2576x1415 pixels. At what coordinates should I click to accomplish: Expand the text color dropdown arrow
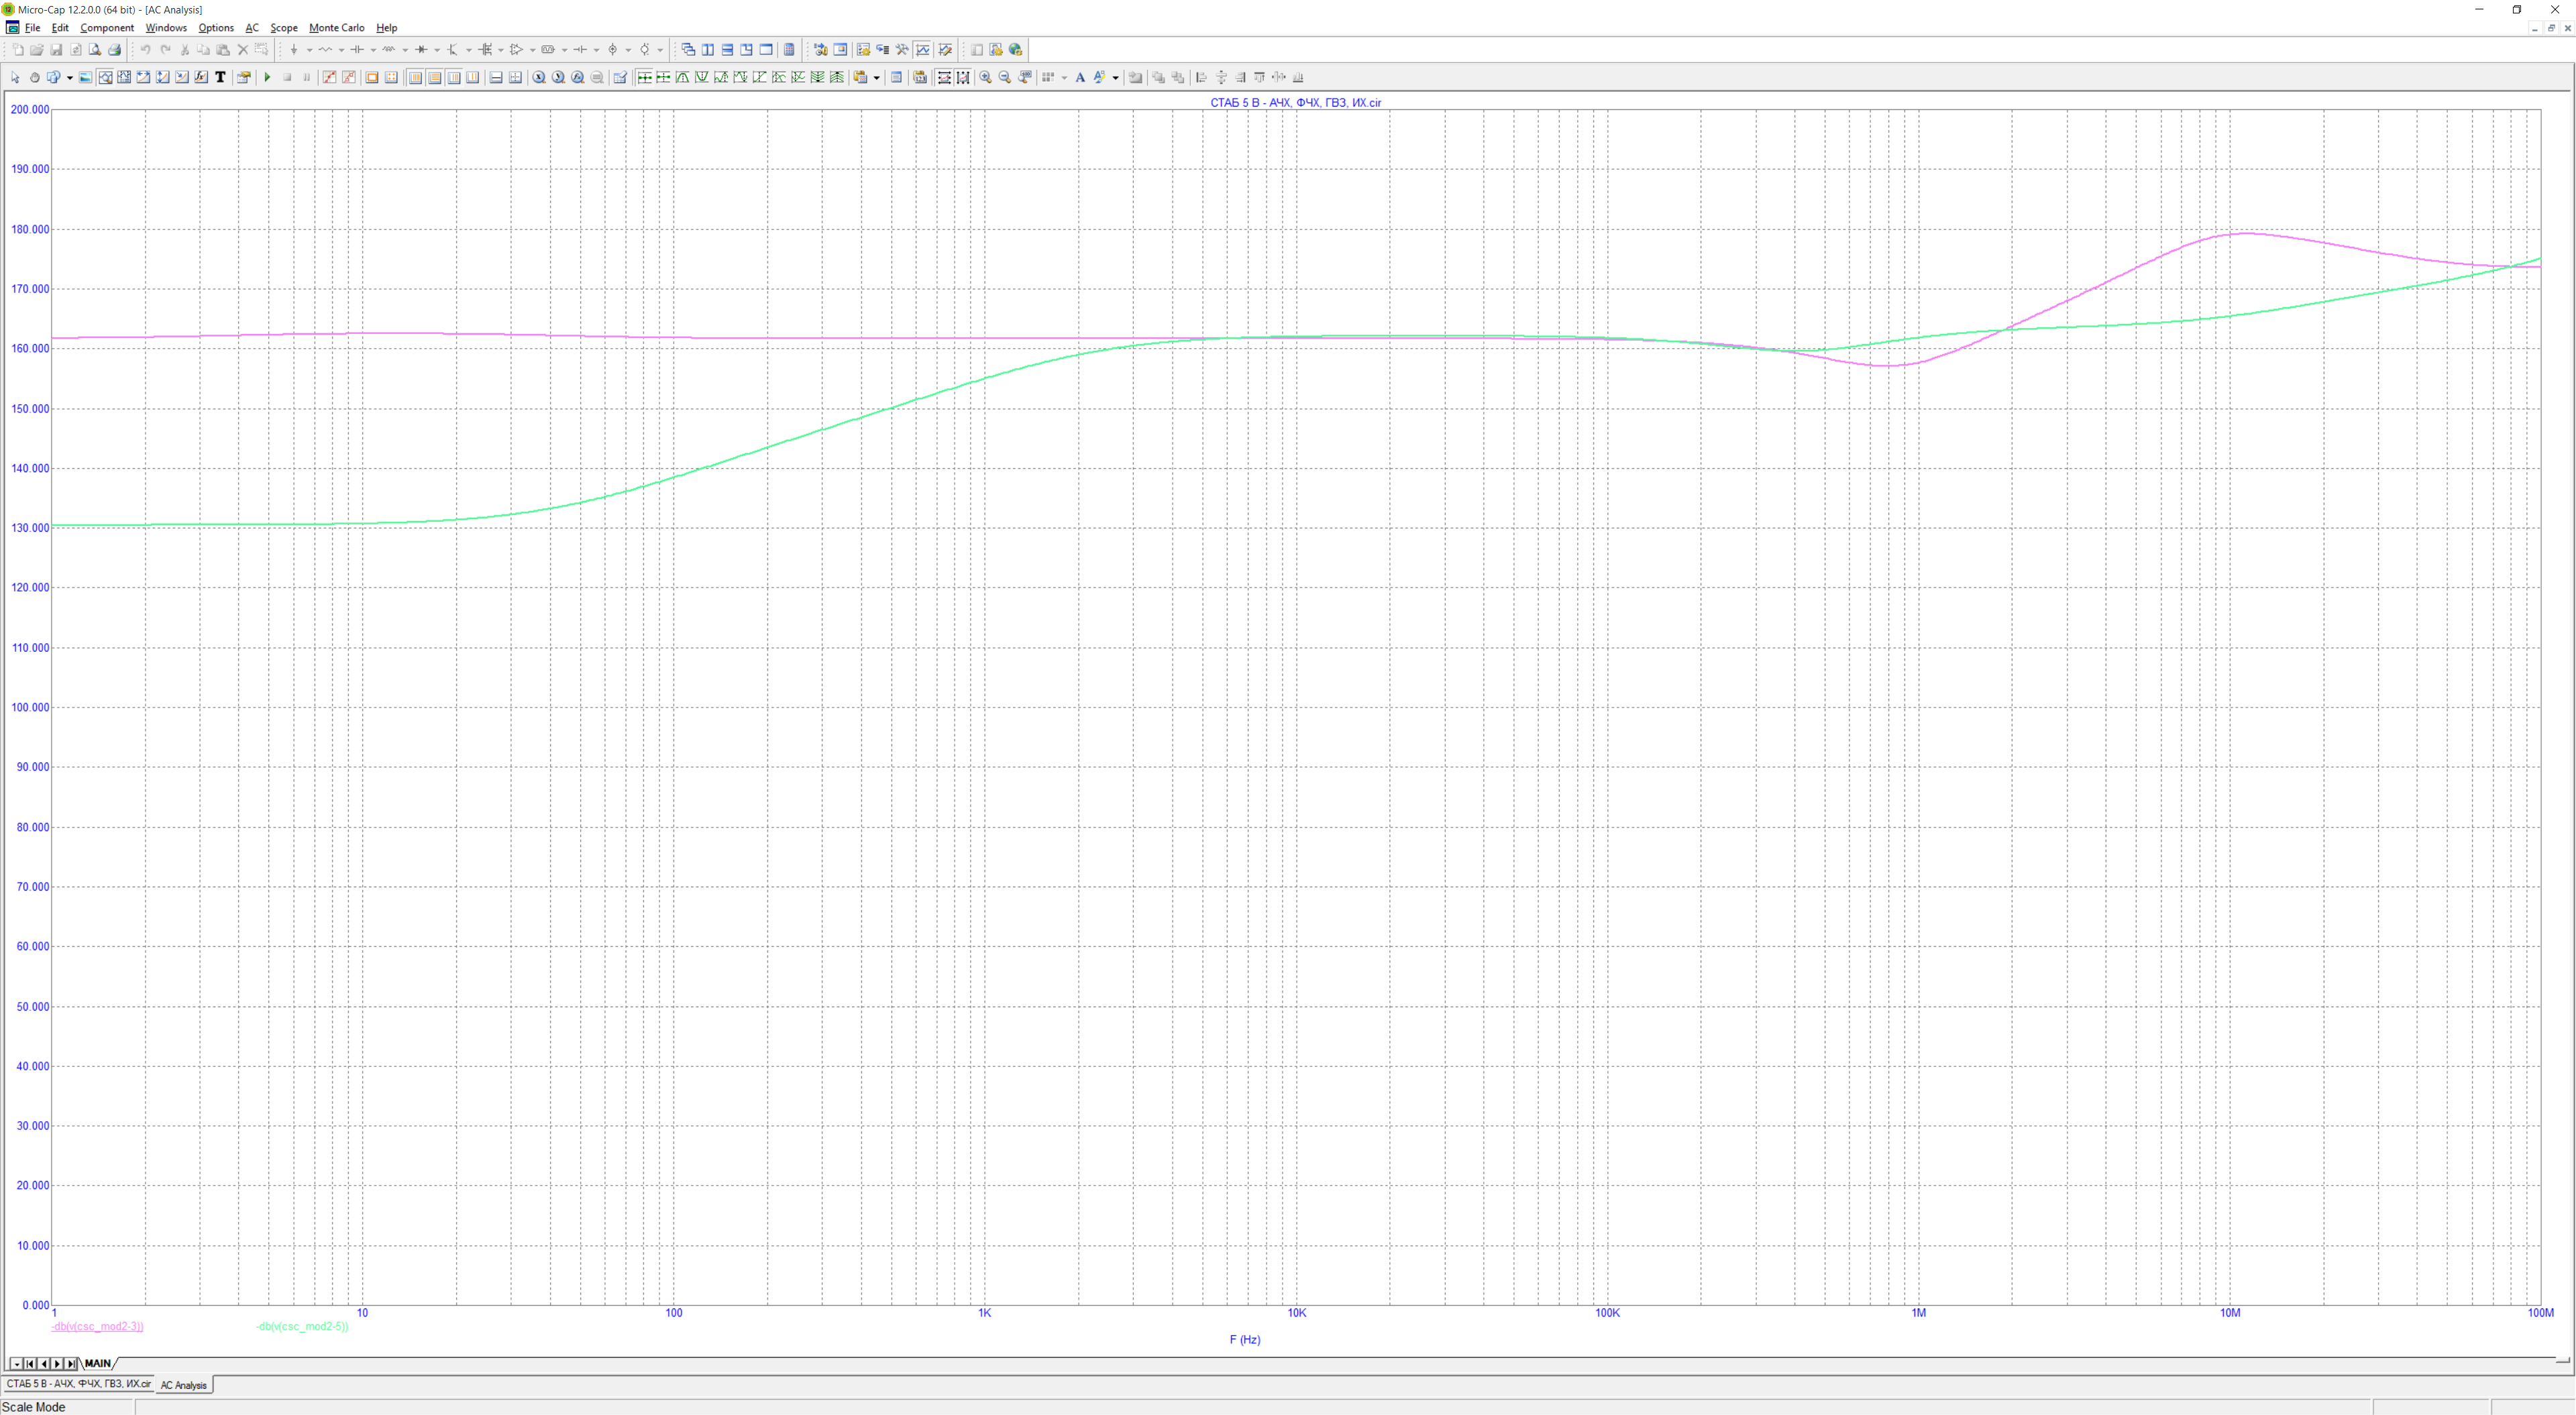point(1115,78)
